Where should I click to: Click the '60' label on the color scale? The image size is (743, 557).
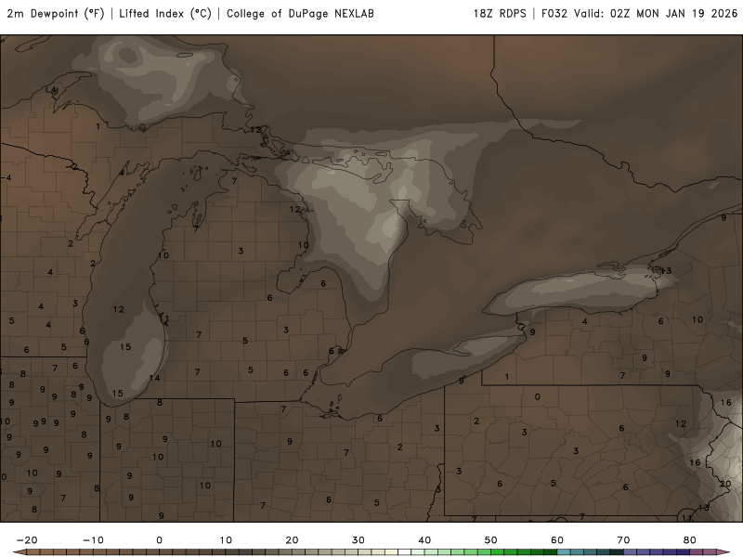click(557, 540)
